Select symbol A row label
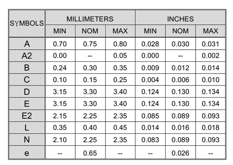The width and height of the screenshot is (233, 165). tap(27, 44)
